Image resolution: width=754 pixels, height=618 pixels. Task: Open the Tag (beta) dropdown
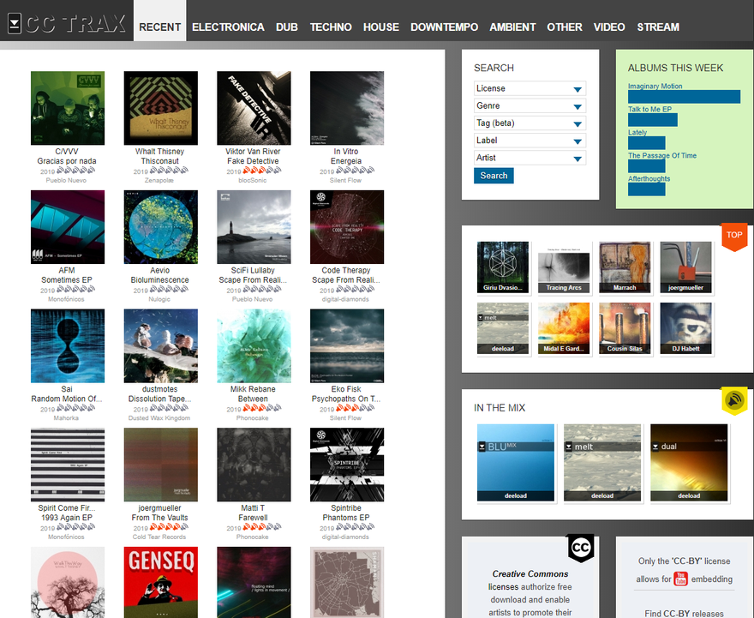pyautogui.click(x=530, y=123)
